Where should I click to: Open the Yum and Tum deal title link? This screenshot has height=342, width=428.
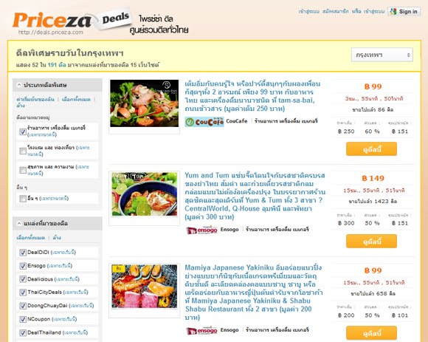pyautogui.click(x=255, y=196)
